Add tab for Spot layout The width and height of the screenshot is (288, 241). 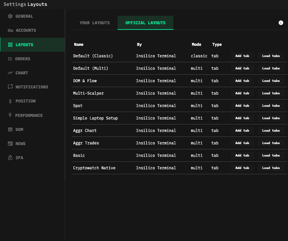242,105
